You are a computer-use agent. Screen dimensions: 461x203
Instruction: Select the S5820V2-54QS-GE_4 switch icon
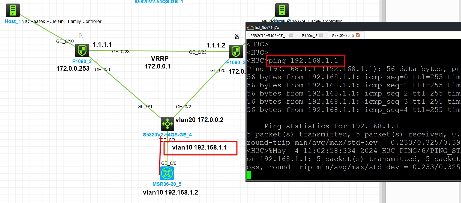pyautogui.click(x=167, y=124)
